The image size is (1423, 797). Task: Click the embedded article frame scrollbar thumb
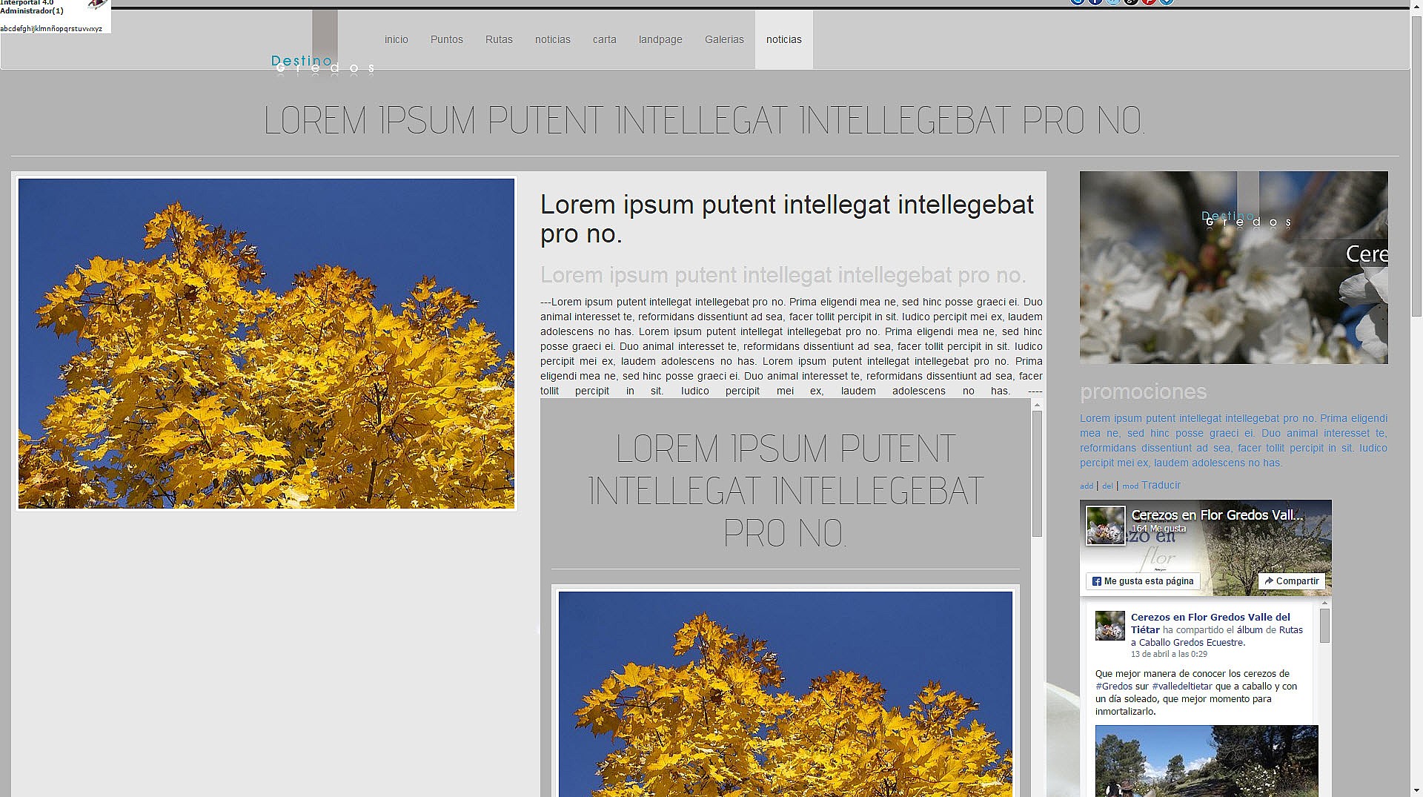coord(1037,473)
